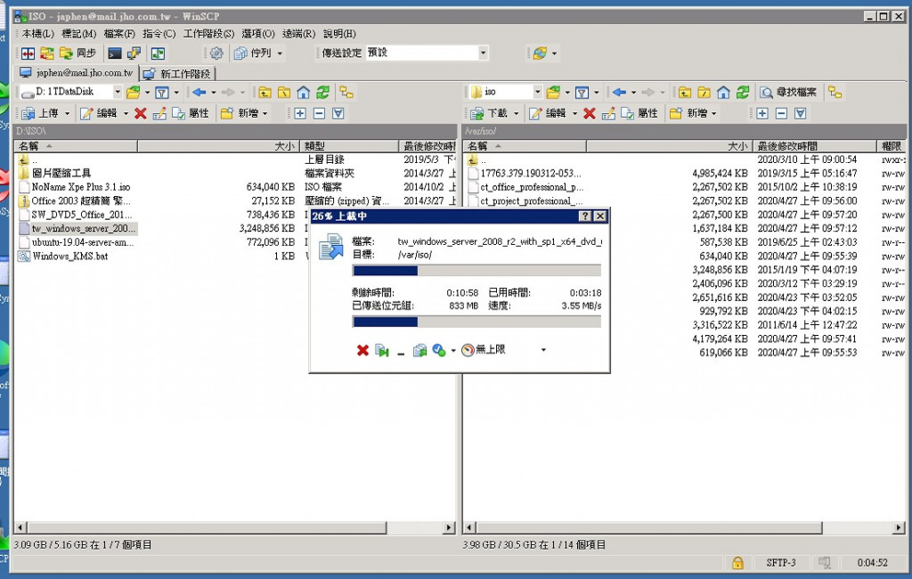
Task: Click the local rename icon
Action: [x=159, y=113]
